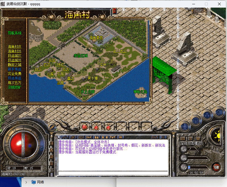Click the 新手传送 text in the sidebar
Viewport: 227px width, 187px height.
pos(15,69)
